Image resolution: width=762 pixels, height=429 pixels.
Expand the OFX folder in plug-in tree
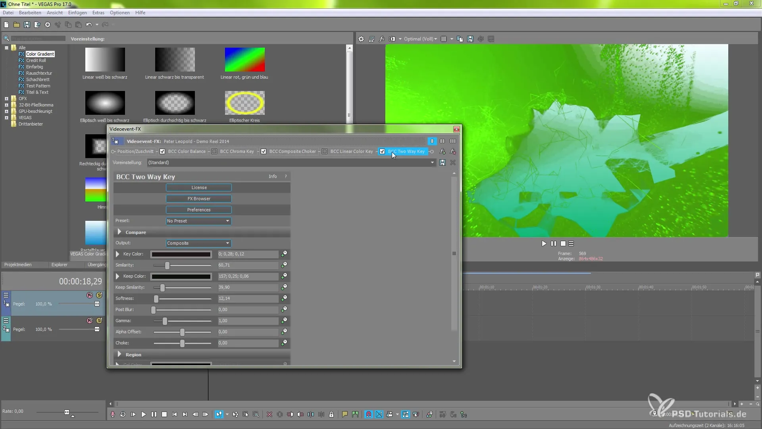(x=6, y=99)
